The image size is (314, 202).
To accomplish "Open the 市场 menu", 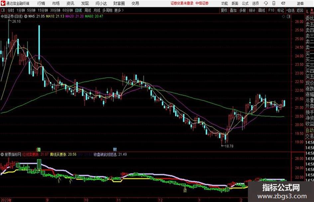I will coord(56,3).
